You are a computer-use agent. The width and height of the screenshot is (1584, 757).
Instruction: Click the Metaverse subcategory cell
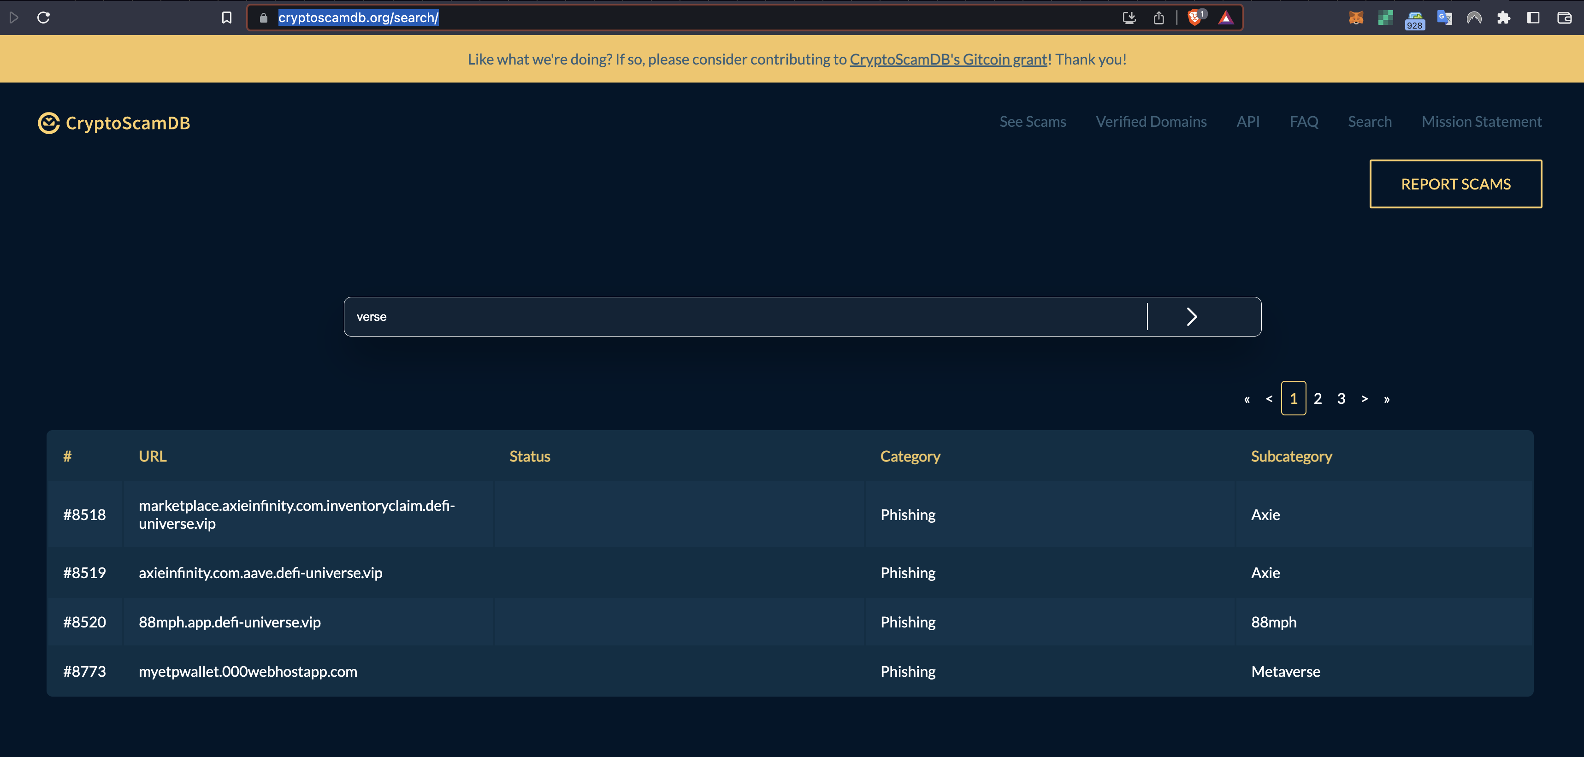coord(1285,672)
